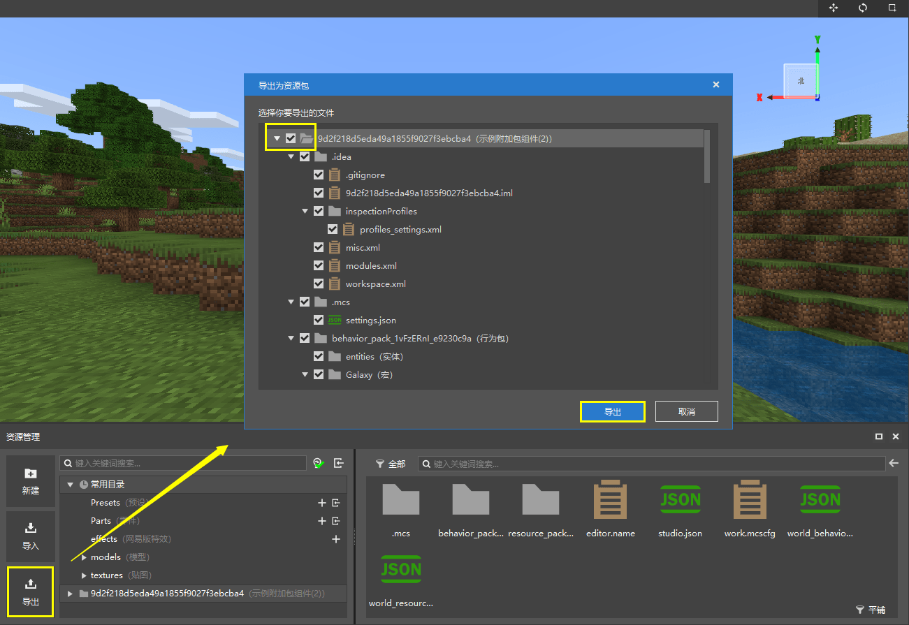Click the 导出 export sidebar button

point(31,591)
